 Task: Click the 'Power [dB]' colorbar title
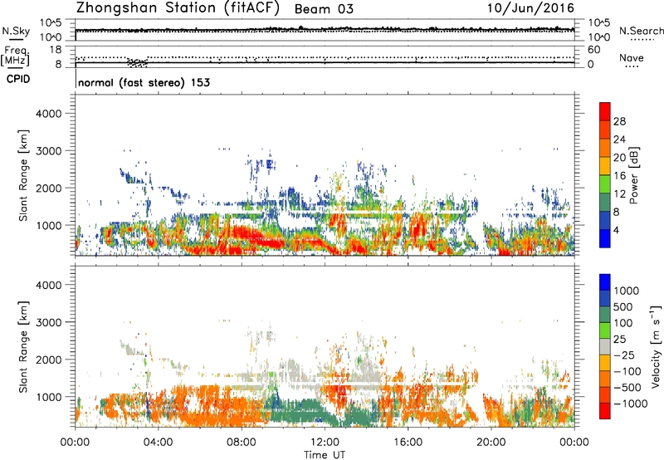(634, 175)
